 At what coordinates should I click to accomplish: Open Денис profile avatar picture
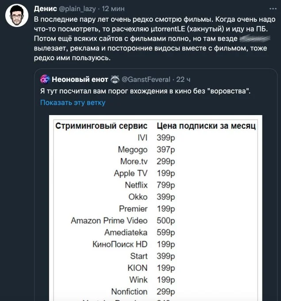(x=17, y=15)
